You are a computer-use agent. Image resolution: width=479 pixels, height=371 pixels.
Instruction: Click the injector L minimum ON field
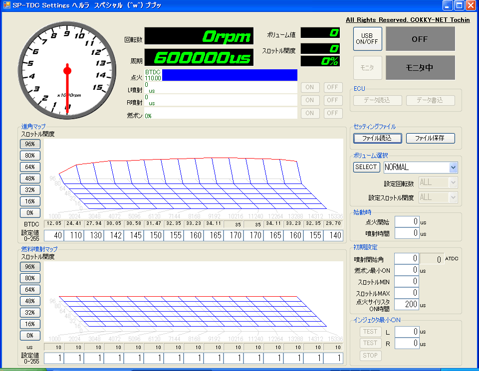[407, 332]
